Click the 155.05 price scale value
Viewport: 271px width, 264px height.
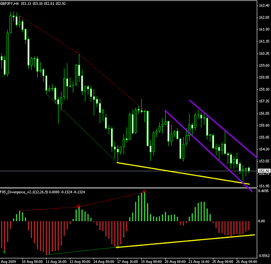tap(264, 137)
